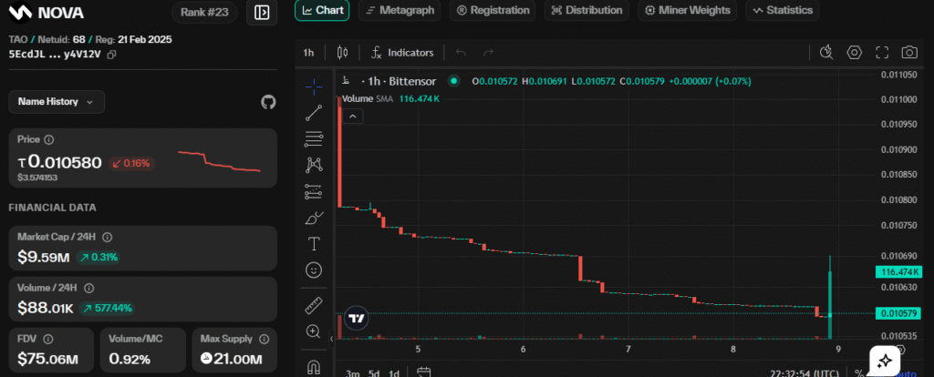Screen dimensions: 934x377
Task: Select the crosshair cursor tool
Action: click(314, 87)
